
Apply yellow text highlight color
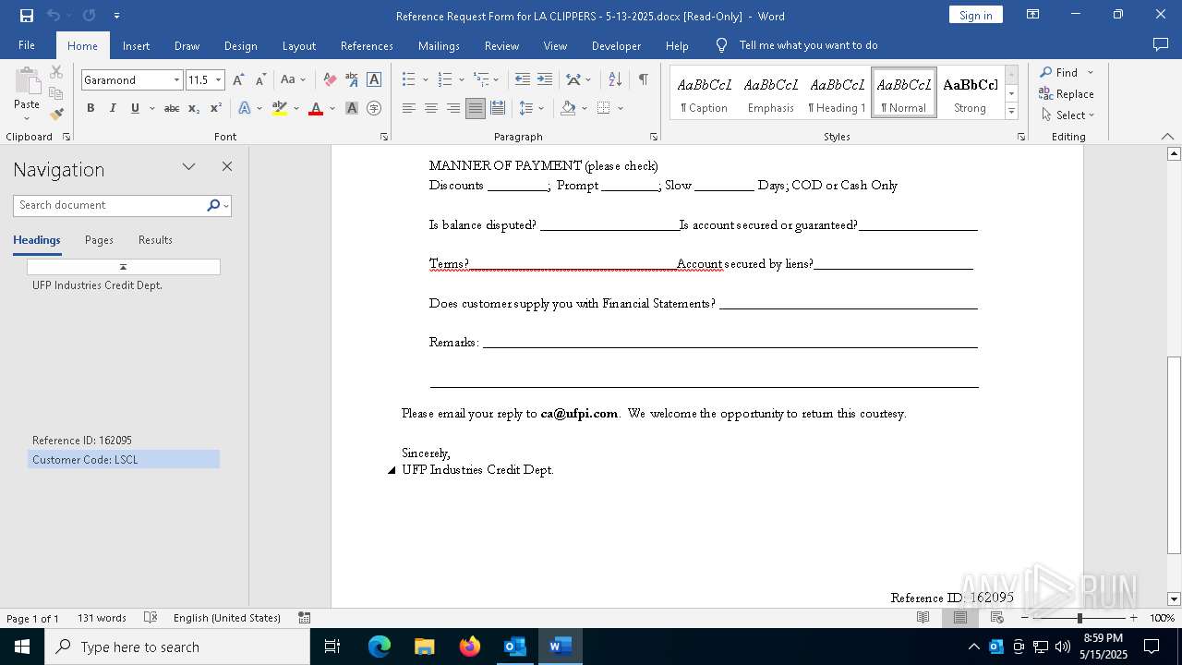coord(280,108)
